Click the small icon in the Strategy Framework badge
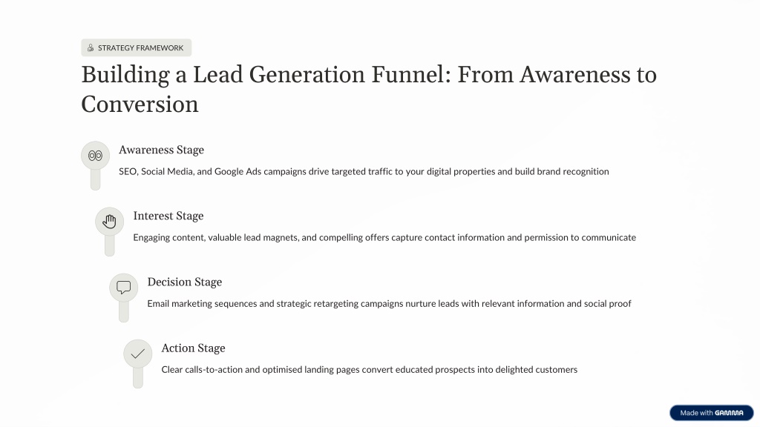 pyautogui.click(x=91, y=48)
